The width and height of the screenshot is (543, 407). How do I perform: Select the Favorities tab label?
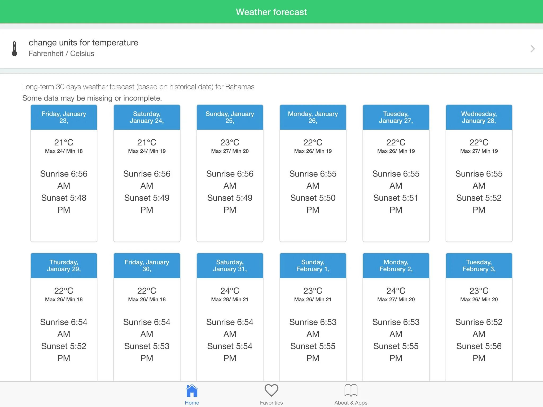271,402
